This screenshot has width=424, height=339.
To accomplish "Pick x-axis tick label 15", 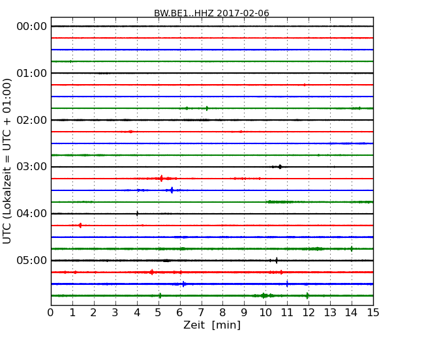I will 373,313.
